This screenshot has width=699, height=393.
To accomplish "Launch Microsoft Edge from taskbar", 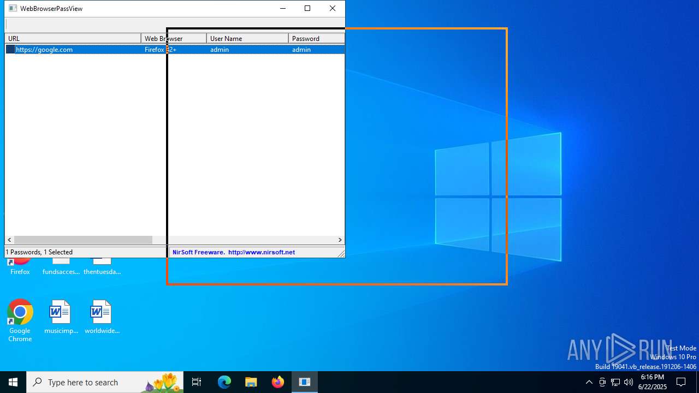I will tap(224, 382).
